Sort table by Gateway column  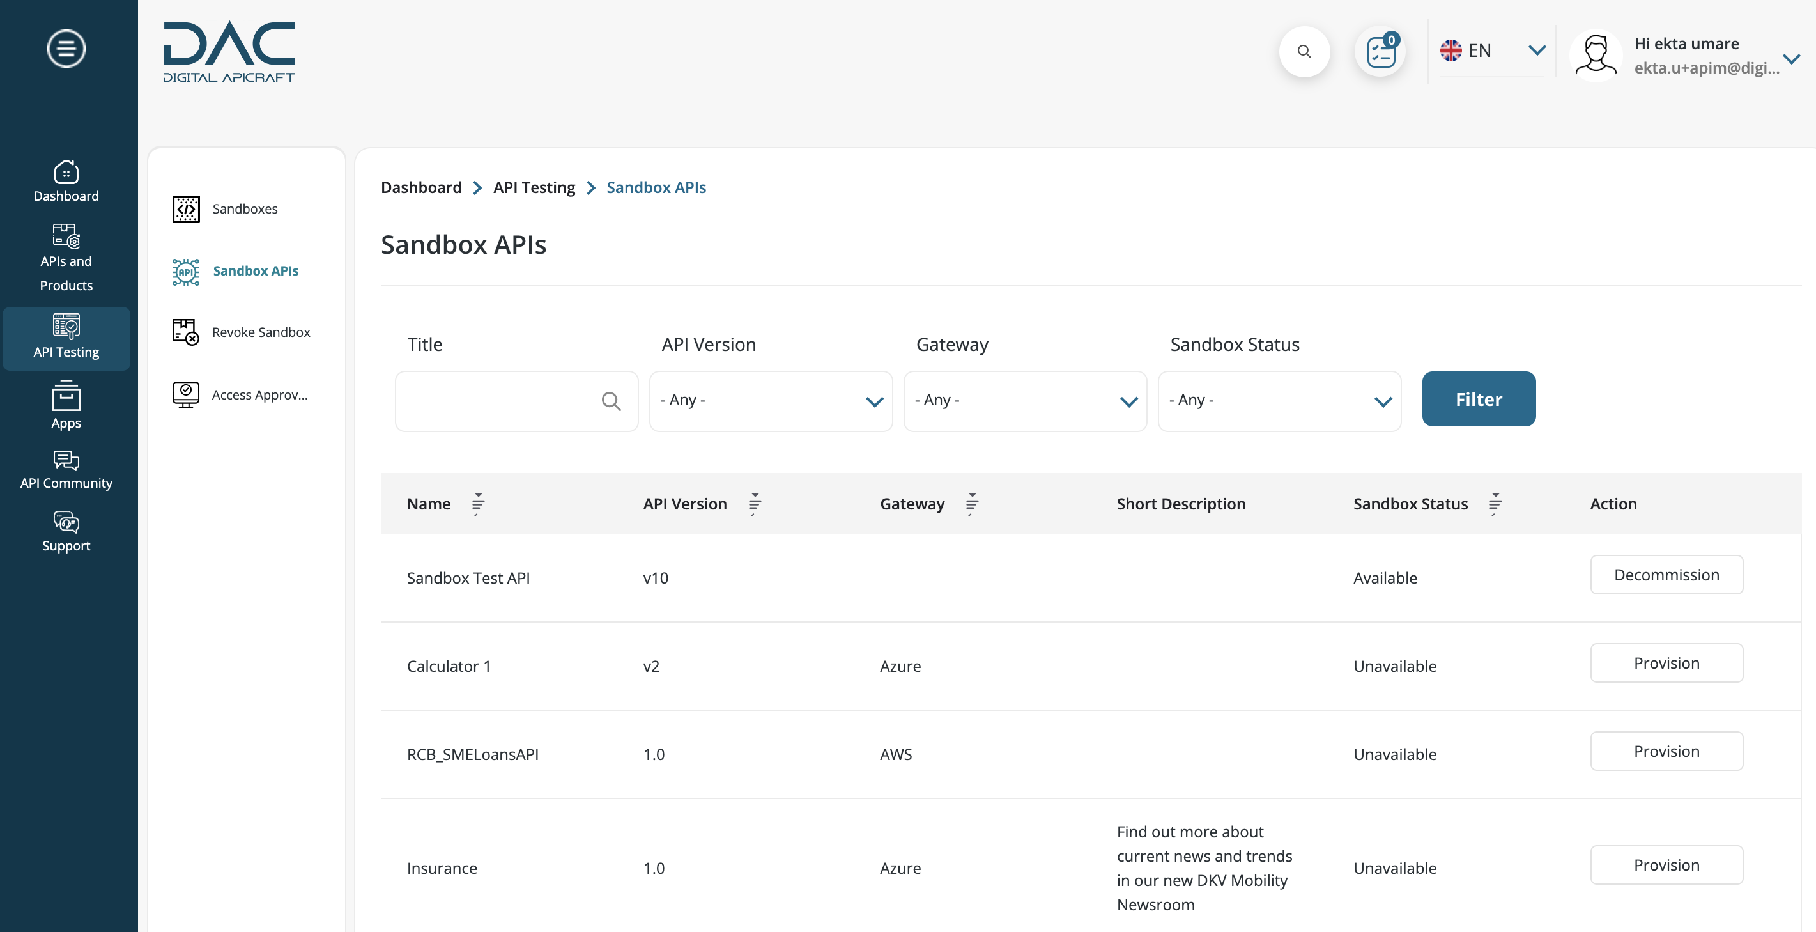click(x=971, y=504)
